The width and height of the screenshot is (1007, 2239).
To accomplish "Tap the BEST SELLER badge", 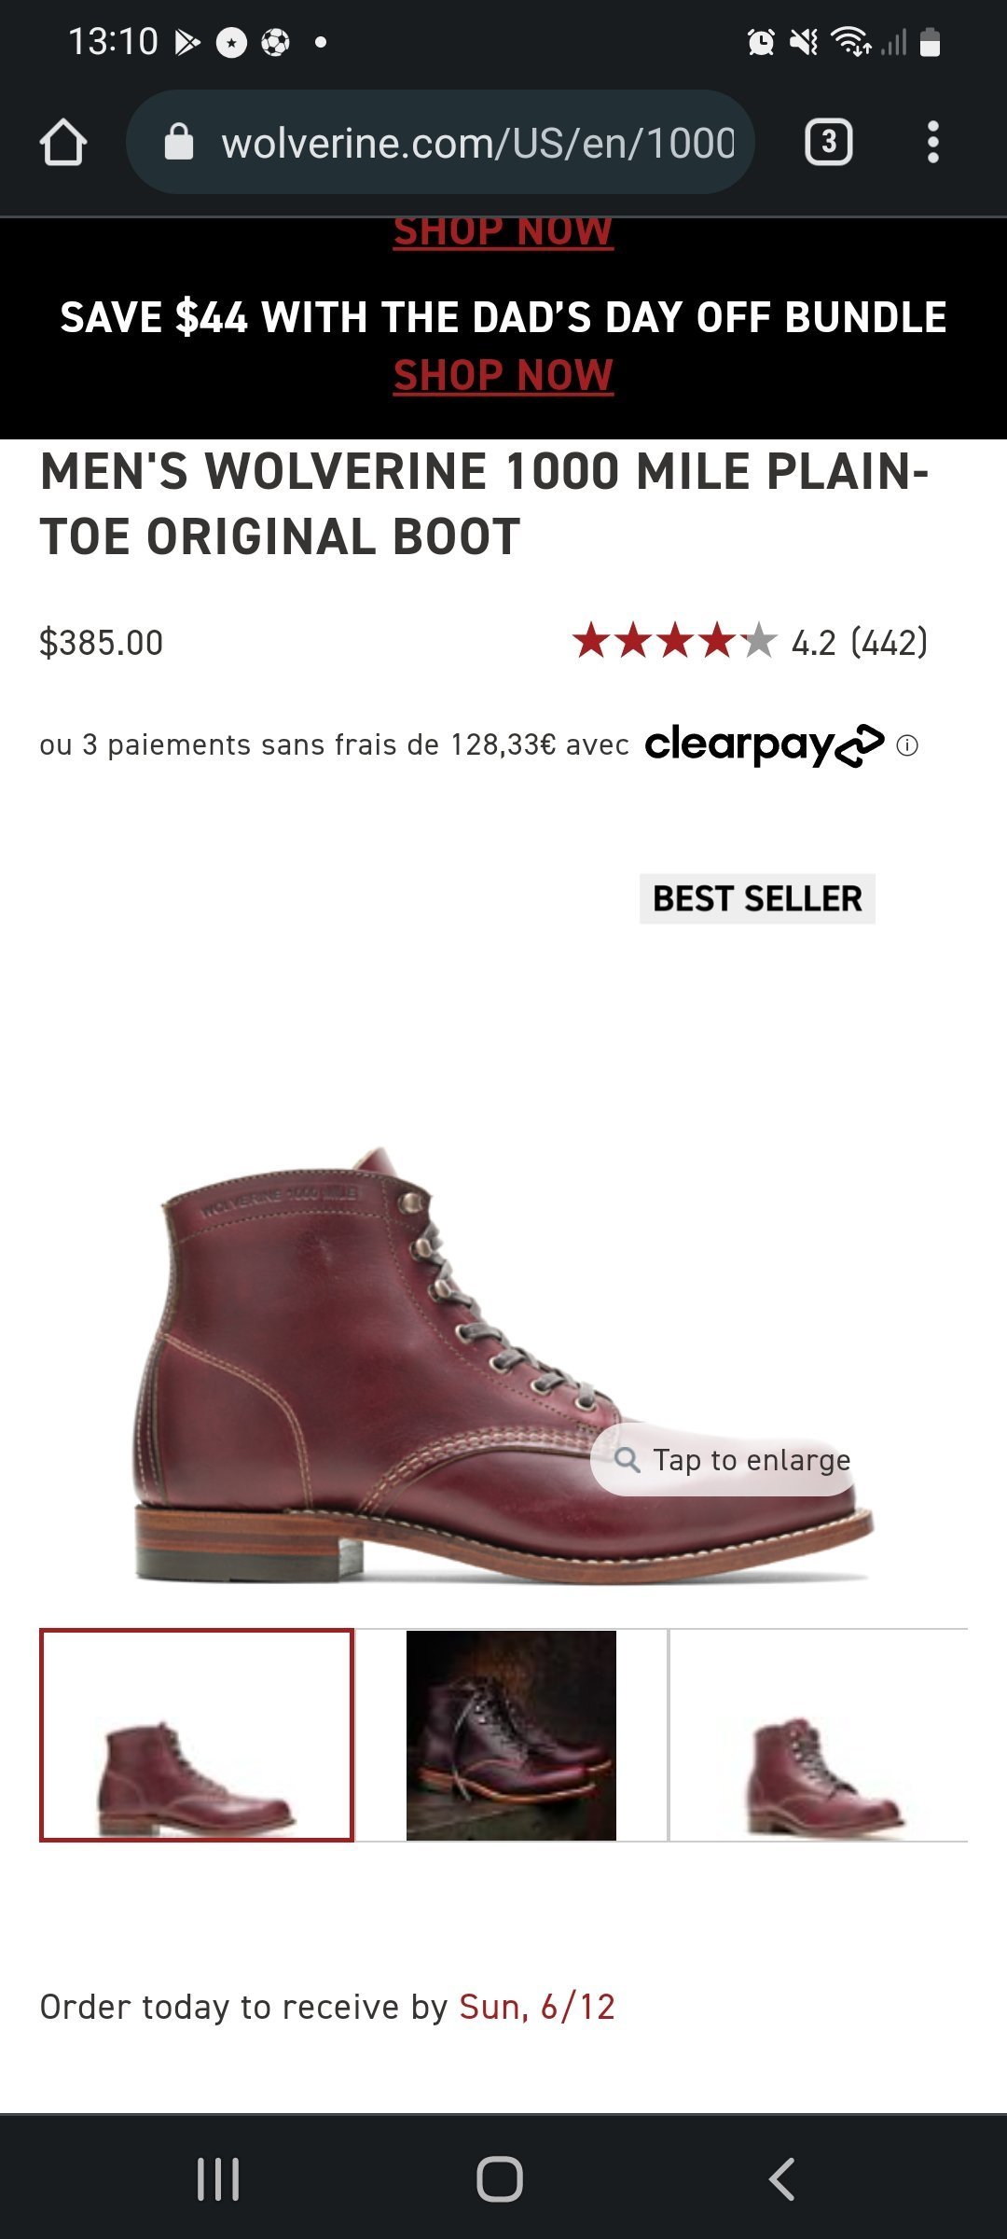I will click(757, 899).
